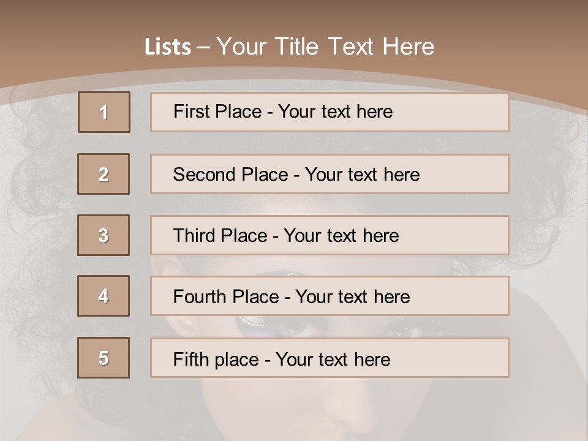Select the "Your Title Text Here" title text
Image resolution: width=588 pixels, height=441 pixels.
coord(325,47)
